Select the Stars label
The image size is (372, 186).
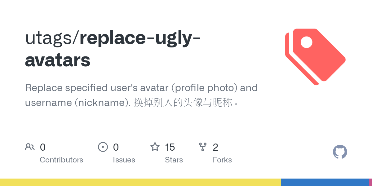tap(174, 160)
